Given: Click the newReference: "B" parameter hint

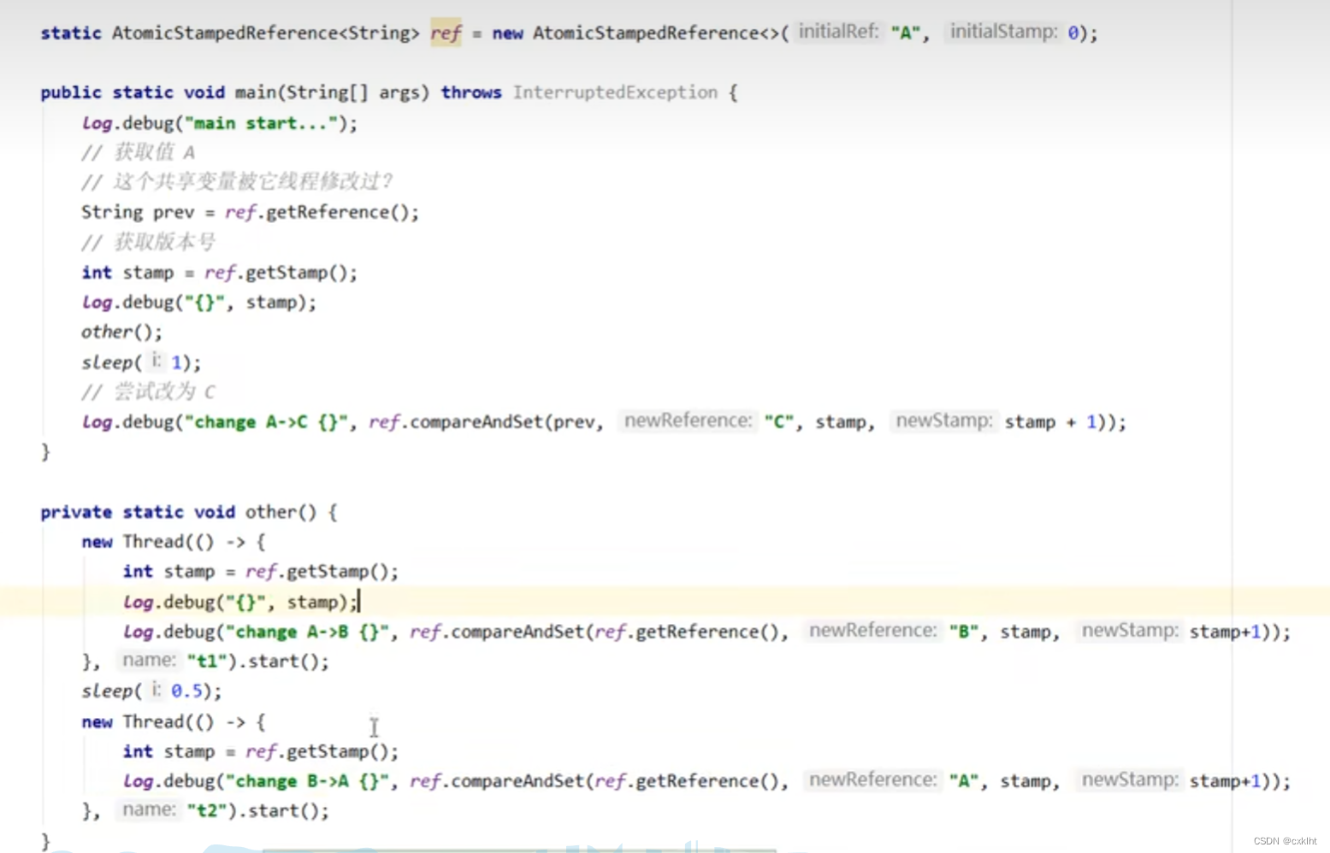Looking at the screenshot, I should tap(872, 630).
